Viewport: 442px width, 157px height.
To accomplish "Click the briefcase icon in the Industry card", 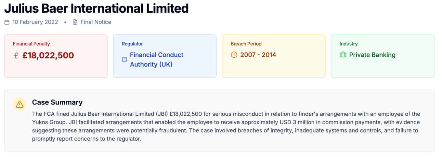I will [343, 55].
